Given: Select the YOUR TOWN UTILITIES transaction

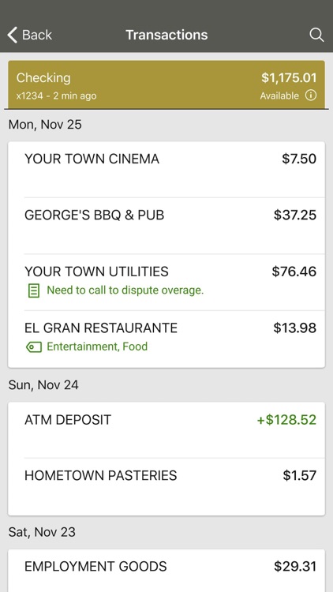Looking at the screenshot, I should pyautogui.click(x=166, y=282).
